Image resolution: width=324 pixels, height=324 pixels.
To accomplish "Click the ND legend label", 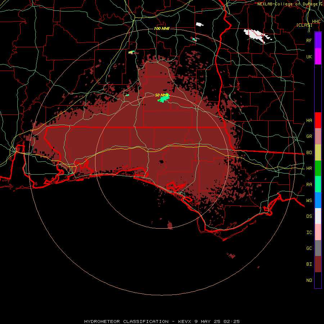I will point(309,280).
